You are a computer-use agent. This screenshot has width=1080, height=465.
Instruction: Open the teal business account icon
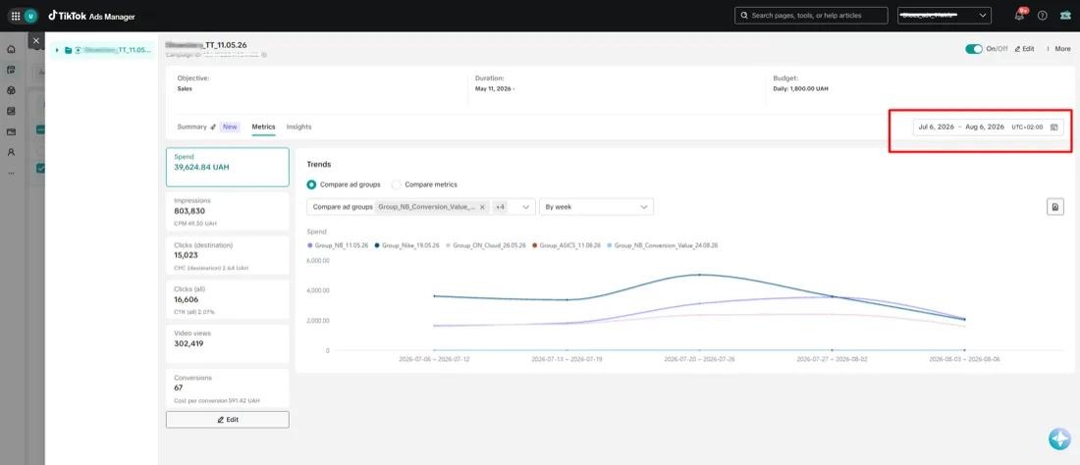1065,15
